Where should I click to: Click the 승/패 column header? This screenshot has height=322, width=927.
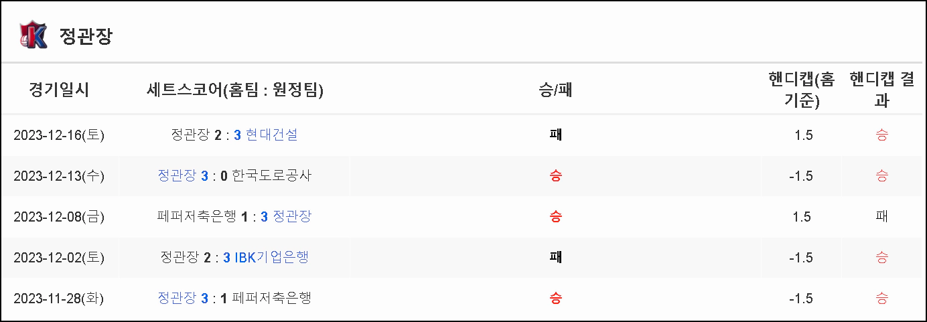click(x=555, y=90)
